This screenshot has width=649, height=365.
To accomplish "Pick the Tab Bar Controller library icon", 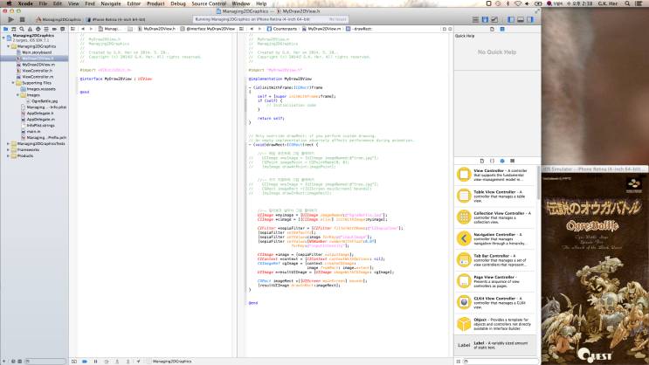I will (x=463, y=258).
